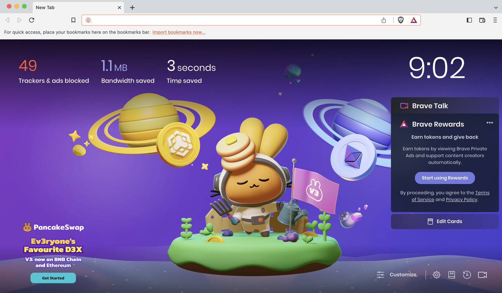Click Ev3ryone's Favourite D3X ad text
This screenshot has width=502, height=293.
tap(53, 245)
